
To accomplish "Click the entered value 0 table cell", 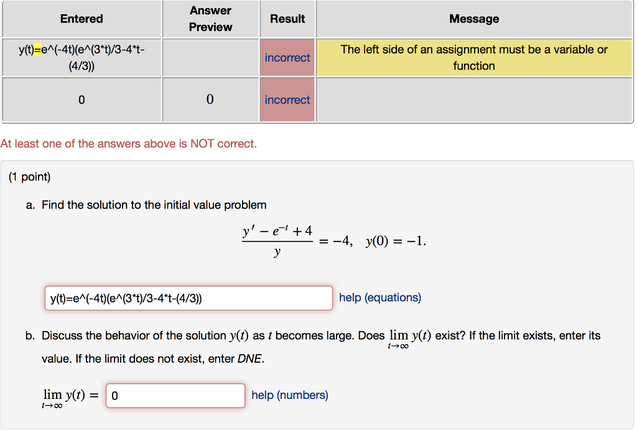I will pyautogui.click(x=81, y=100).
